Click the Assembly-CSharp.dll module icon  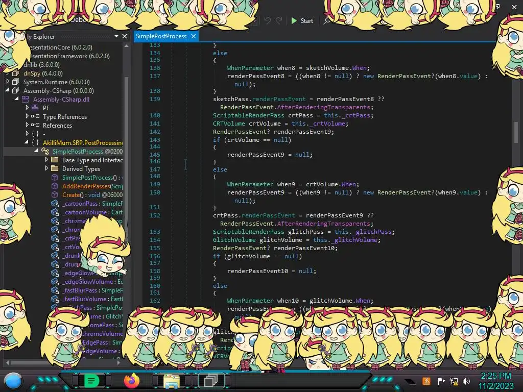(x=26, y=99)
